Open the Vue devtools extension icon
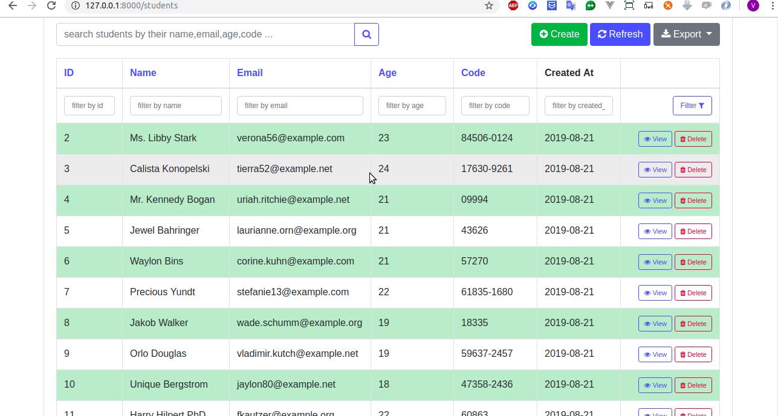The image size is (778, 416). [x=610, y=5]
